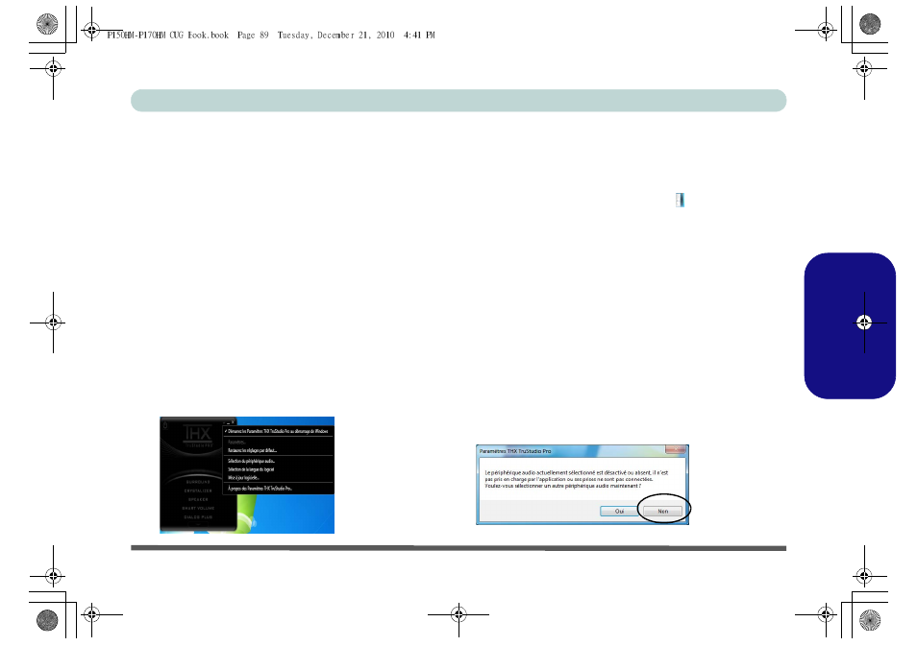Minimize the THX TruStudio Pro panel
This screenshot has width=917, height=646.
[228, 423]
